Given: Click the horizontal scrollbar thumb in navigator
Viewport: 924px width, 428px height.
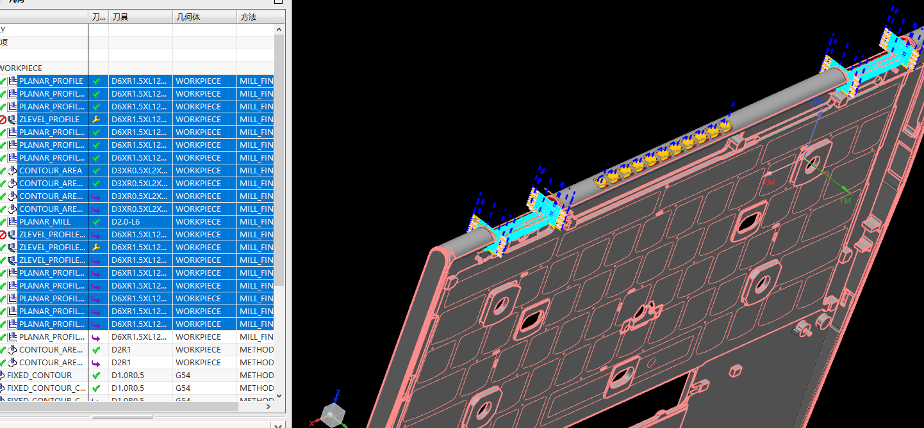Looking at the screenshot, I should [119, 407].
